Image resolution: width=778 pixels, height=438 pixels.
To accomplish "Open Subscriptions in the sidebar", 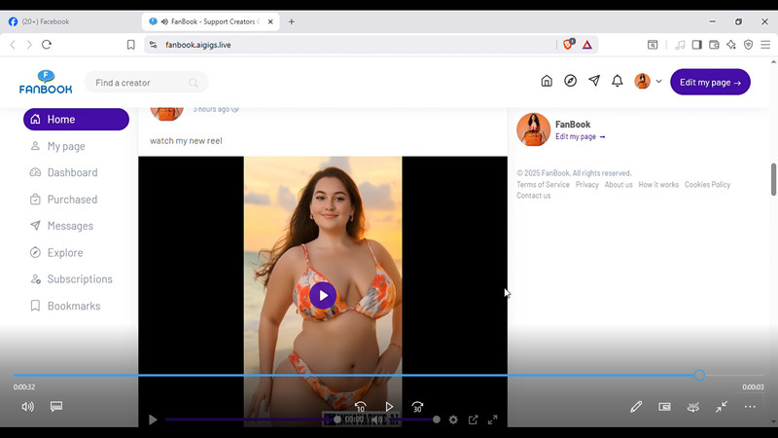I will (80, 279).
